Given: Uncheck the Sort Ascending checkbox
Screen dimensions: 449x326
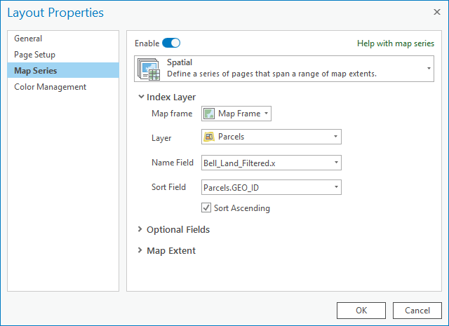Looking at the screenshot, I should tap(206, 208).
